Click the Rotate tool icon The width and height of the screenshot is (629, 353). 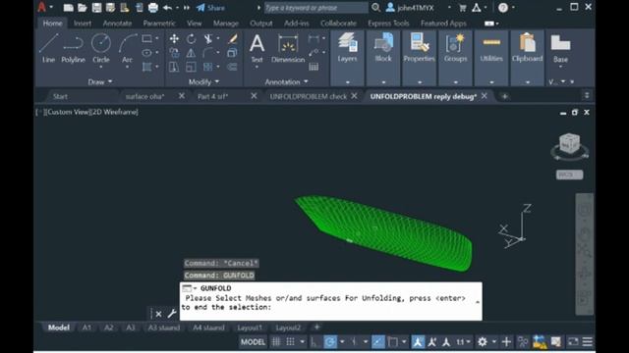point(191,39)
